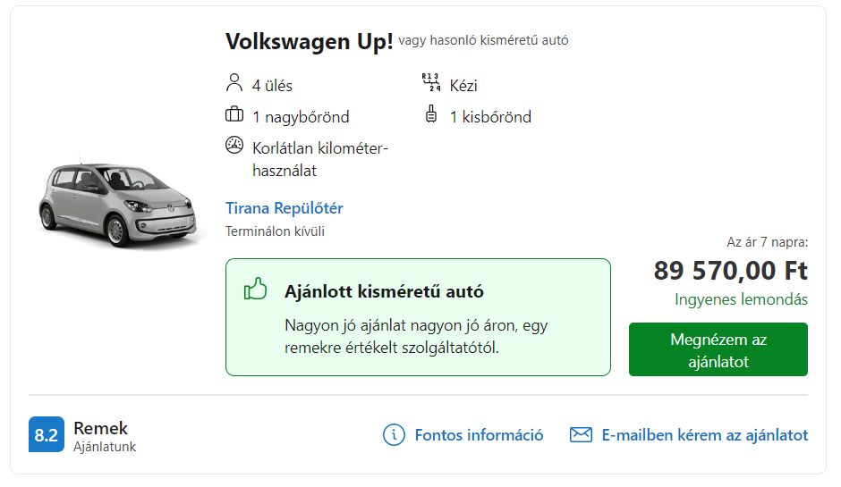Click the Remek rating label
The height and width of the screenshot is (487, 841).
coord(101,428)
